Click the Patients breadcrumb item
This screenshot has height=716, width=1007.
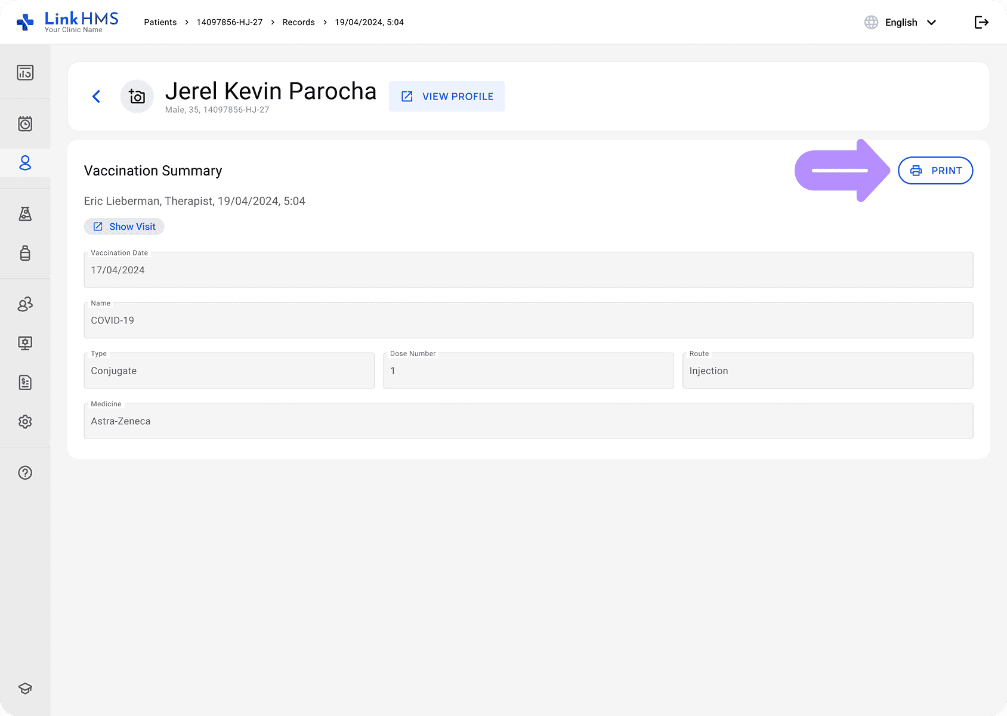click(160, 23)
